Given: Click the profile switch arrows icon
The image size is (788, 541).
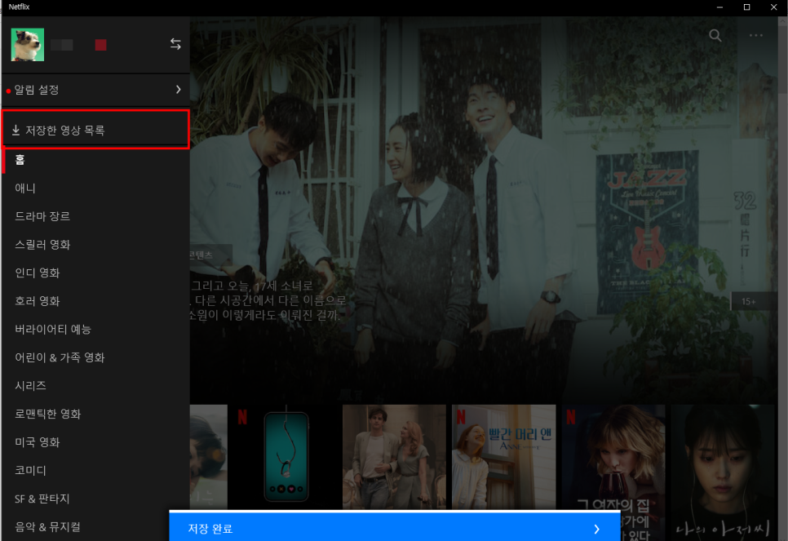Looking at the screenshot, I should click(x=175, y=44).
